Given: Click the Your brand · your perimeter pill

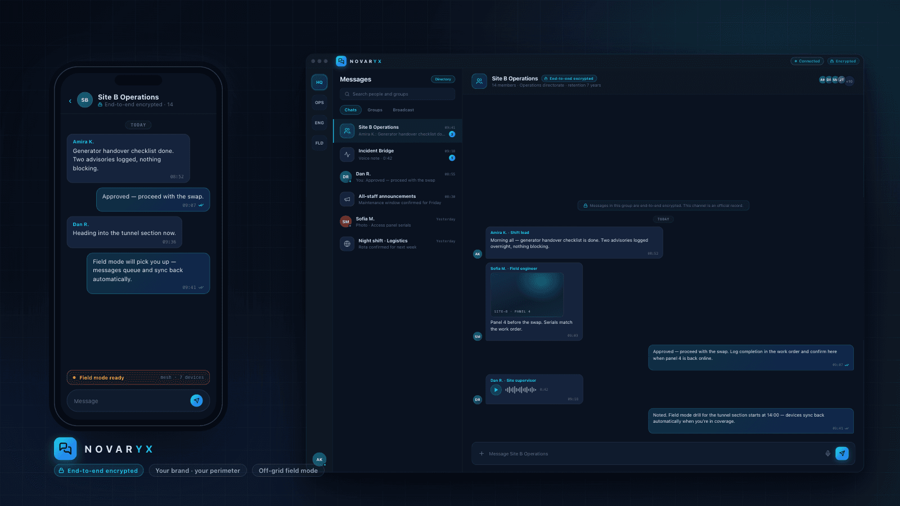Looking at the screenshot, I should 198,471.
